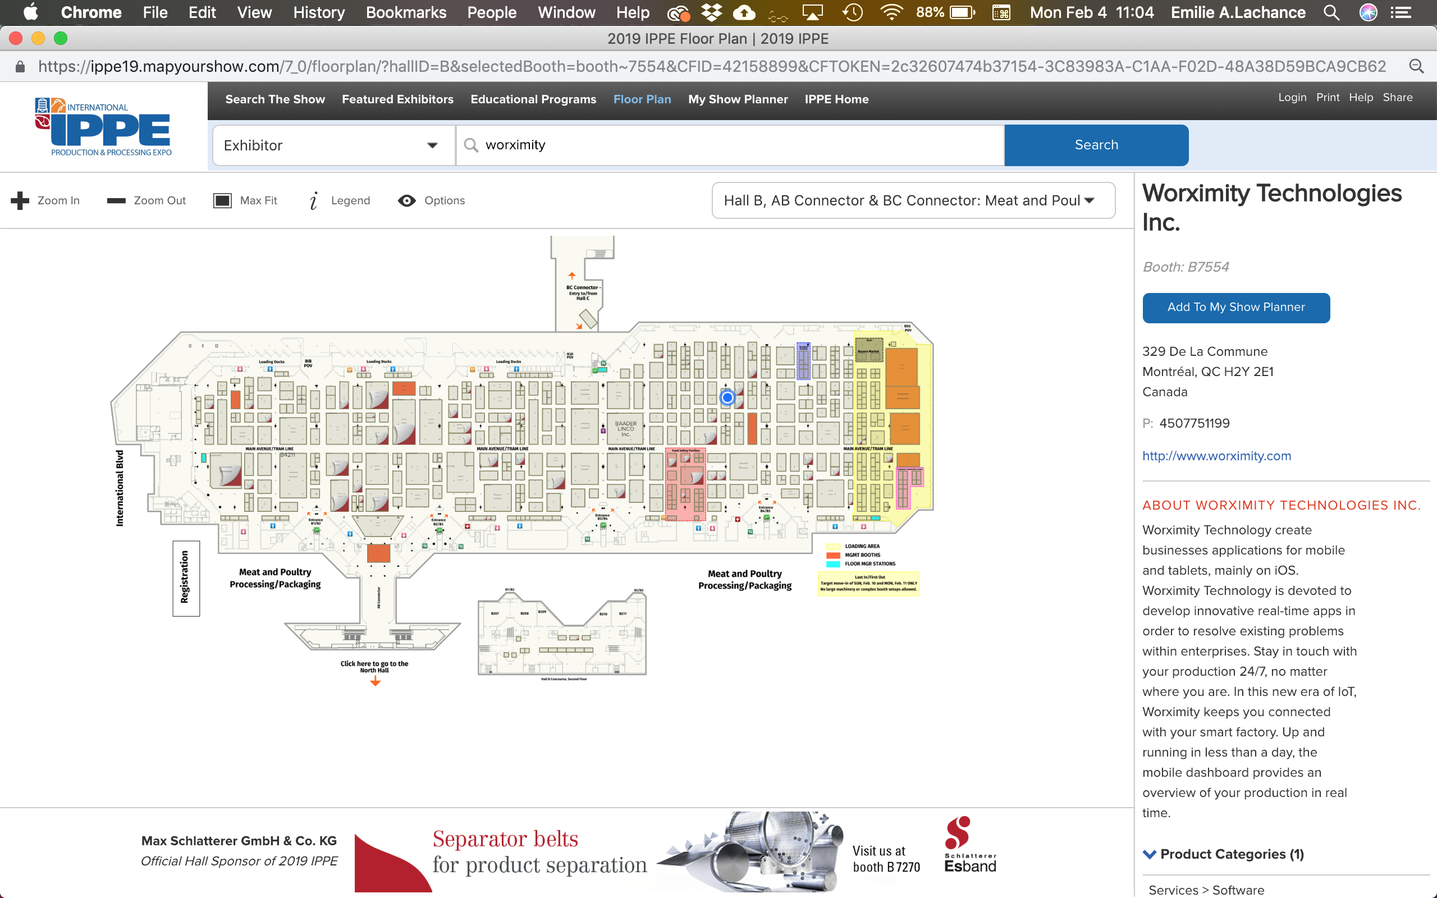Click the MGMT Booths orange legend swatch
Viewport: 1437px width, 898px height.
(x=833, y=555)
